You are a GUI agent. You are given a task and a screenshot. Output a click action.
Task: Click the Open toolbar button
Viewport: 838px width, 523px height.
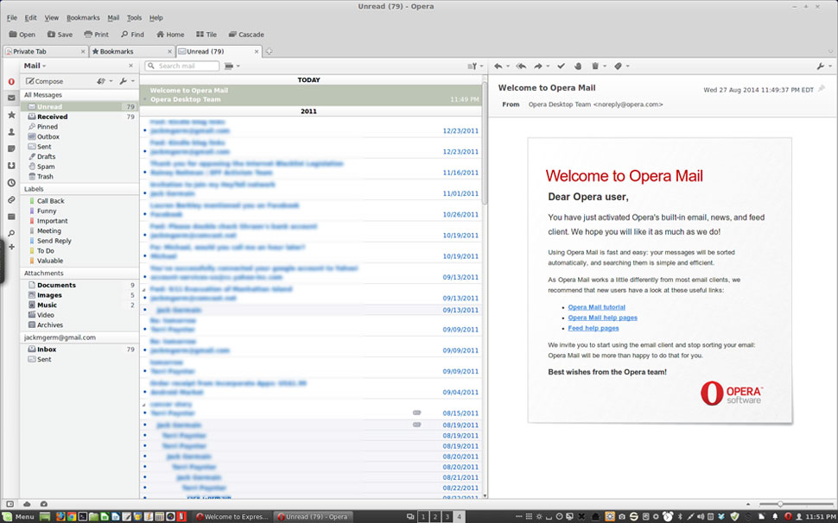[22, 35]
